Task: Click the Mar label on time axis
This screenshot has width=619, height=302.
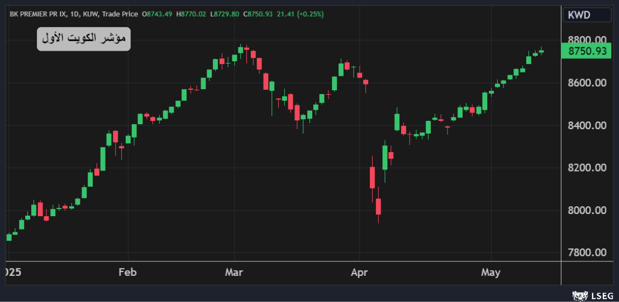Action: pyautogui.click(x=234, y=272)
